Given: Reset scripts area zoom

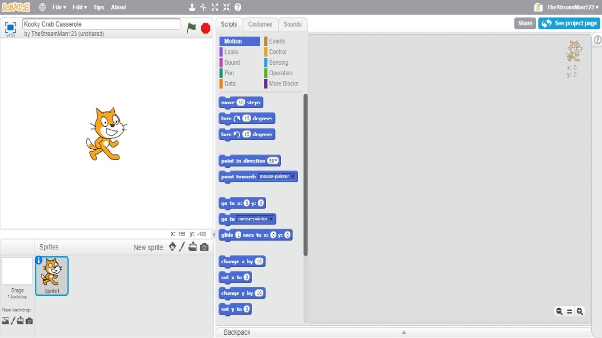Looking at the screenshot, I should (x=570, y=311).
